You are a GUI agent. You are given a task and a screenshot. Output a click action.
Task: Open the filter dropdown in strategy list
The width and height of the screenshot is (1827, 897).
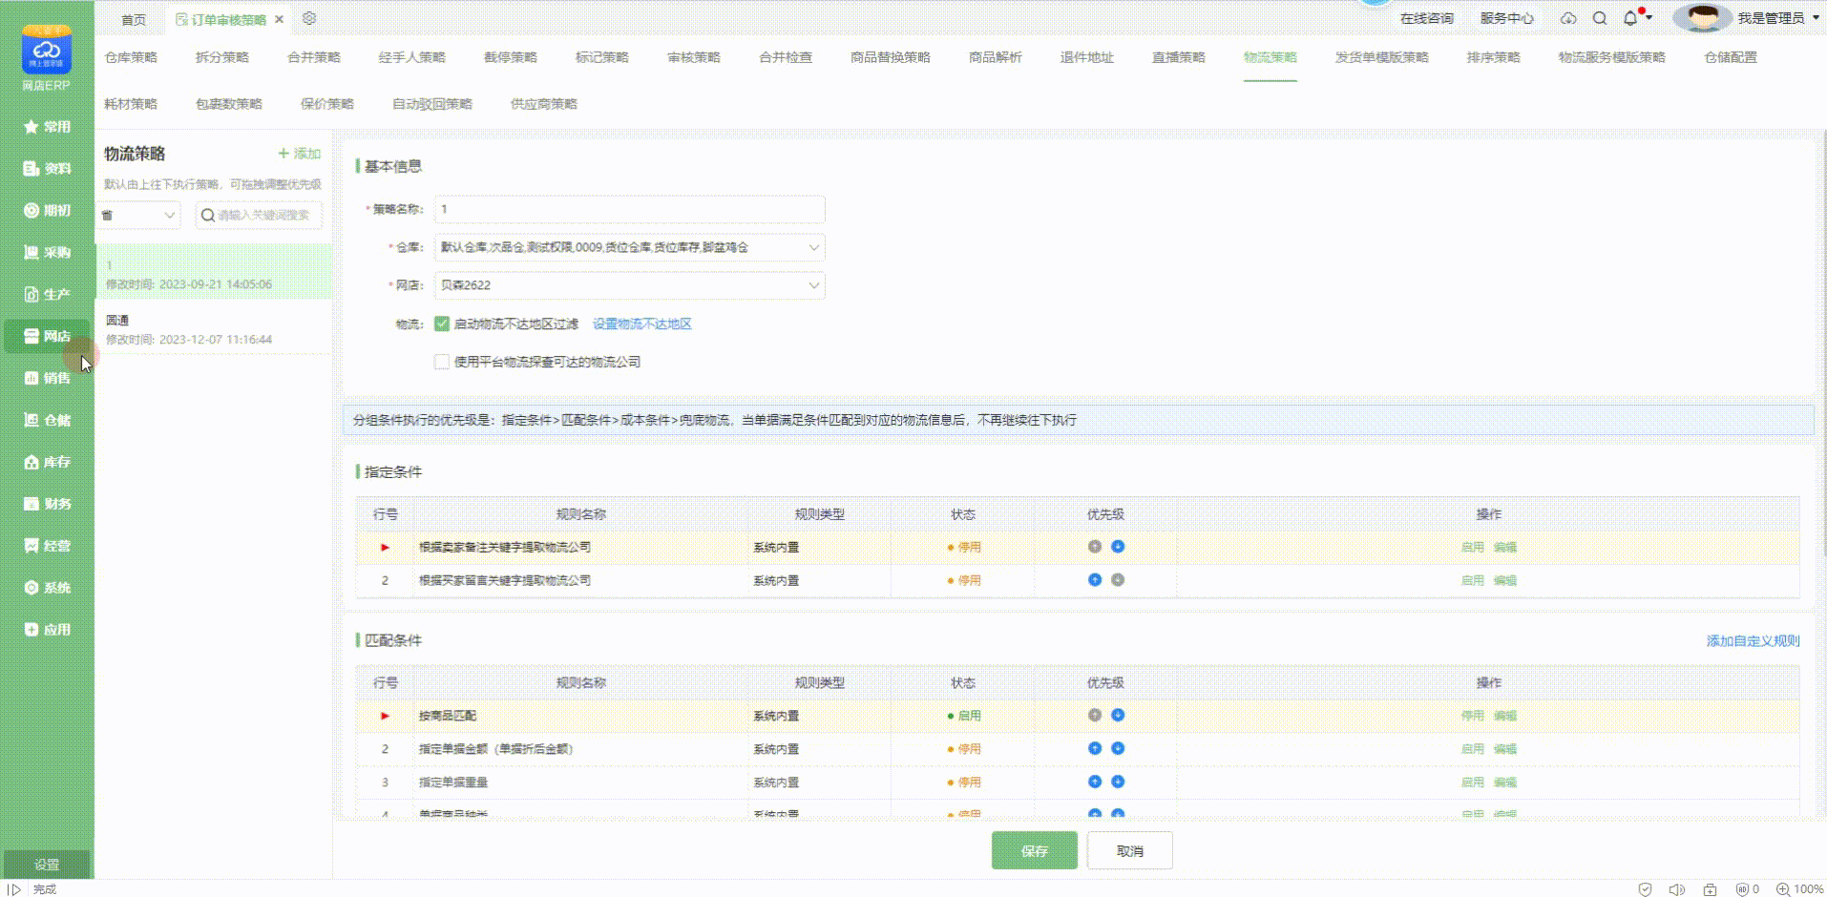(140, 215)
